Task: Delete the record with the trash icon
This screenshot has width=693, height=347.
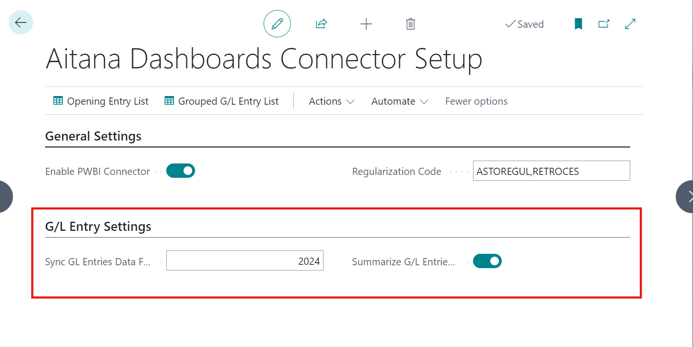Action: [410, 24]
